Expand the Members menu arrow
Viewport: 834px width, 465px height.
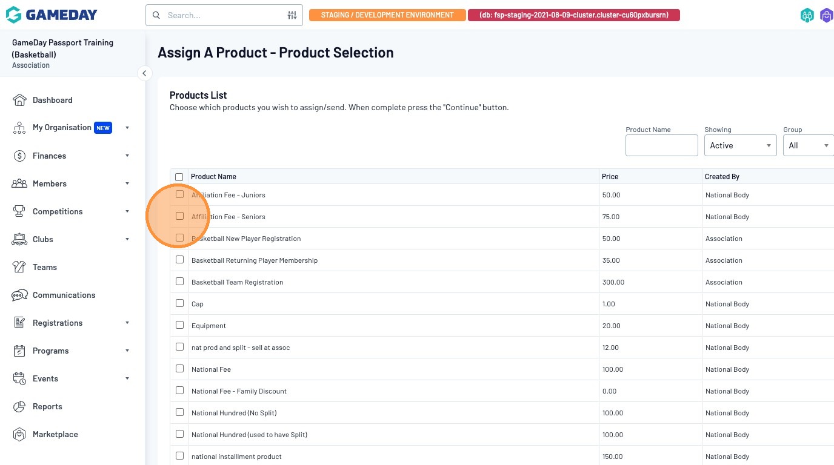(127, 183)
